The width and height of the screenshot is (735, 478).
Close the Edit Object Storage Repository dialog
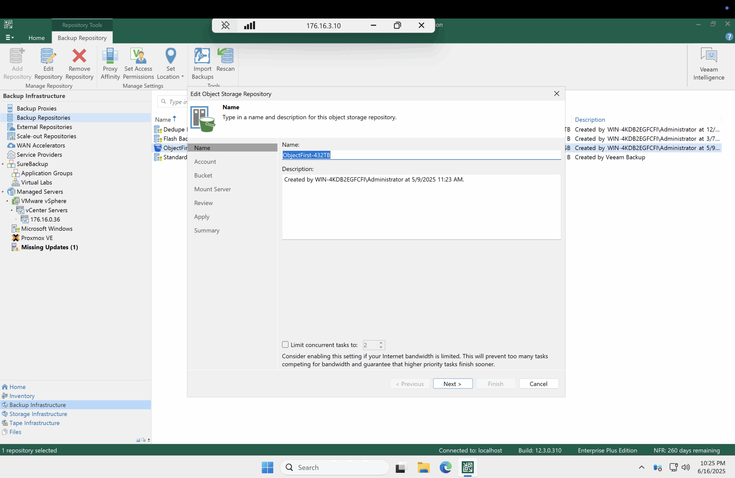(x=556, y=94)
